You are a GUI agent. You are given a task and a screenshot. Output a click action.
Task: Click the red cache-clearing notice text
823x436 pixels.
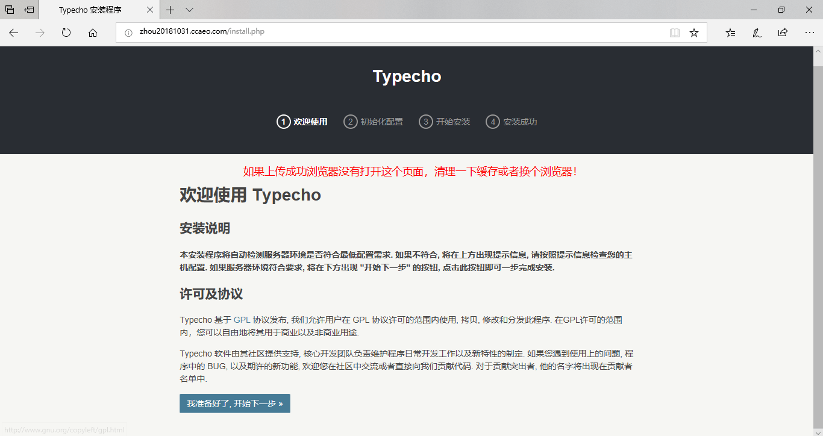(x=411, y=172)
